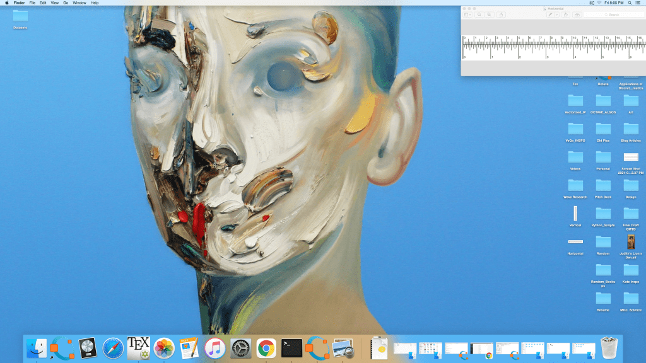Open the File menu

tap(32, 3)
